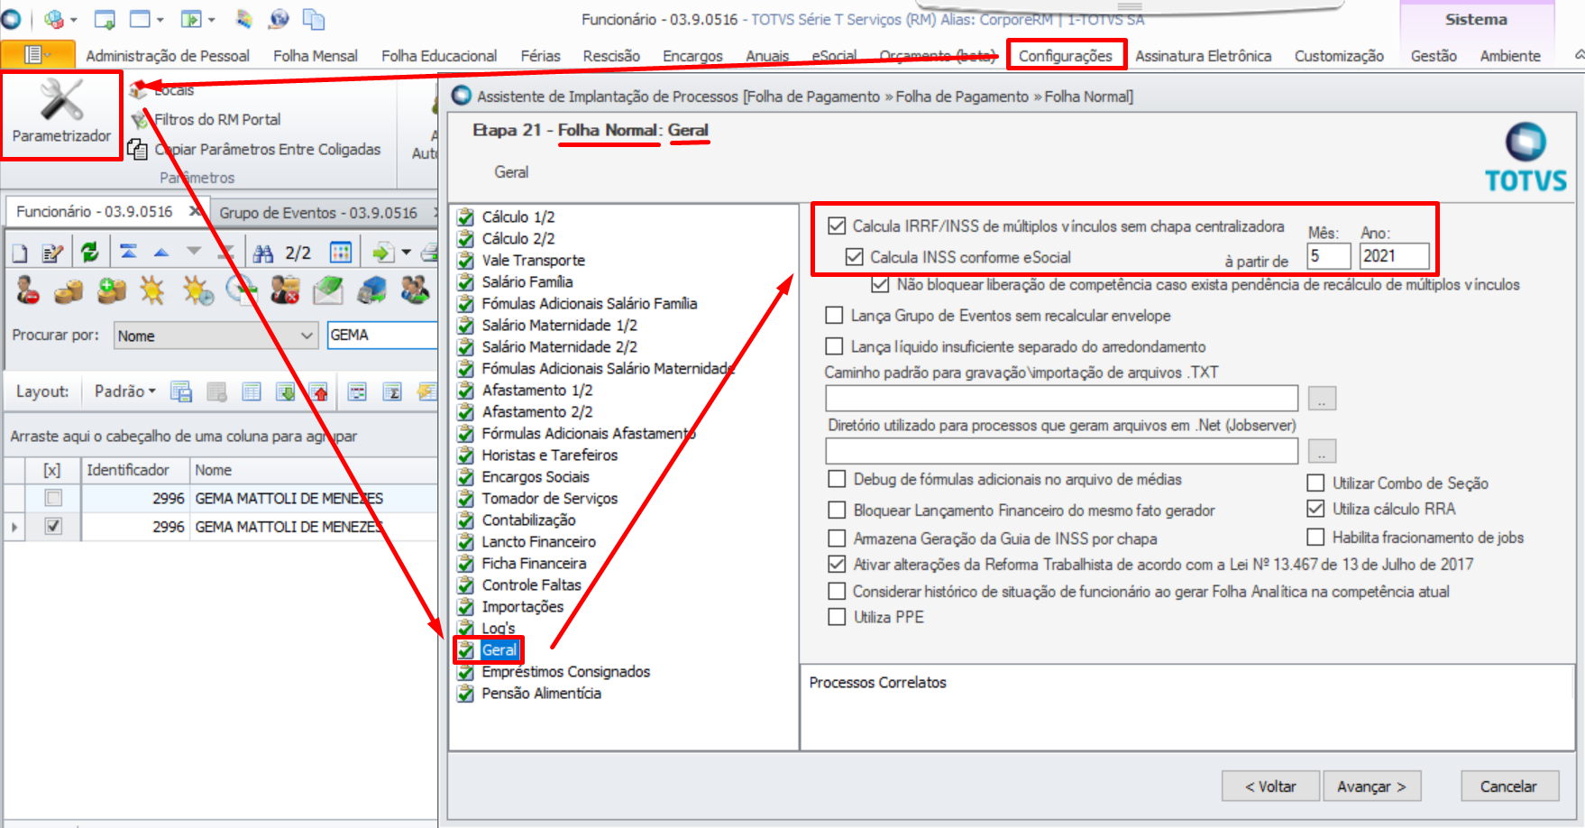Click the color palette icon in title bar
This screenshot has height=828, width=1585.
click(x=244, y=19)
